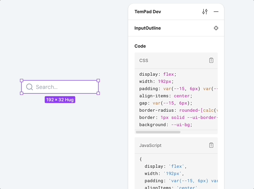
Task: Click the CSS section header label
Action: point(144,60)
